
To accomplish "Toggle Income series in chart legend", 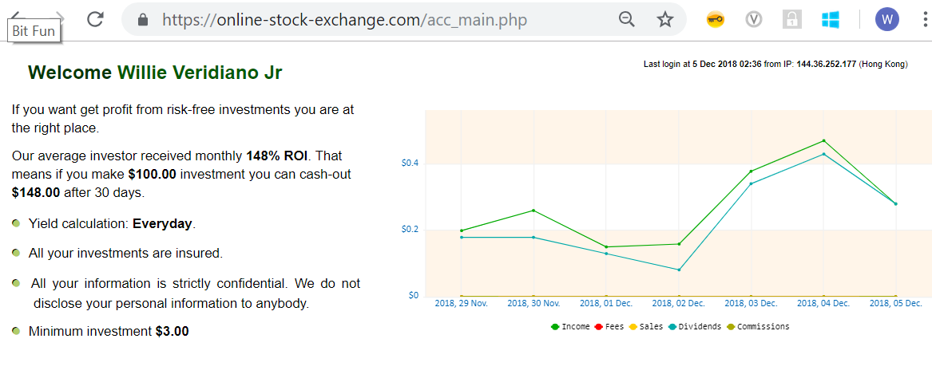I will click(x=570, y=327).
